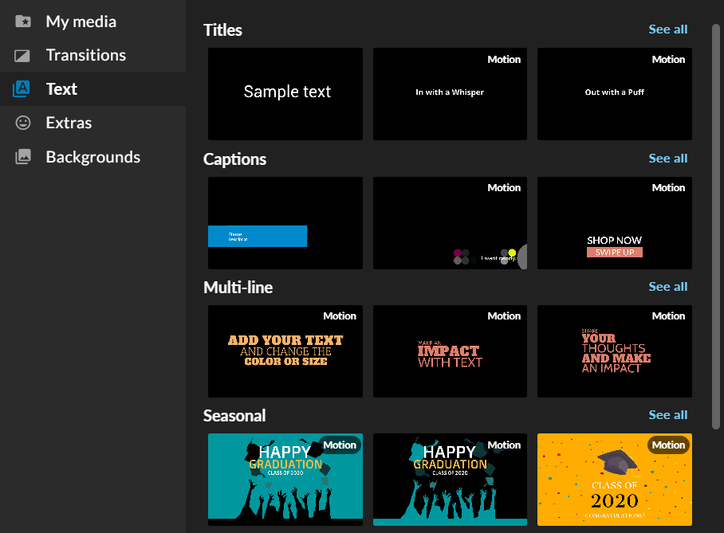This screenshot has height=533, width=724.
Task: Click the Backgrounds picture icon
Action: [23, 157]
